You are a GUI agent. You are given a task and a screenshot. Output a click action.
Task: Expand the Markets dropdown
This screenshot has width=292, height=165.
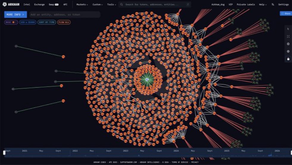[x=82, y=4]
